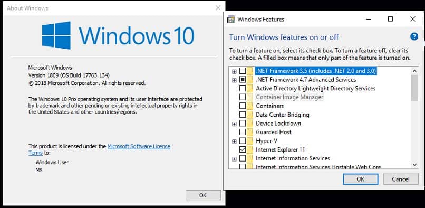The image size is (425, 208).
Task: Click features list scrollbar up arrow
Action: pyautogui.click(x=414, y=71)
